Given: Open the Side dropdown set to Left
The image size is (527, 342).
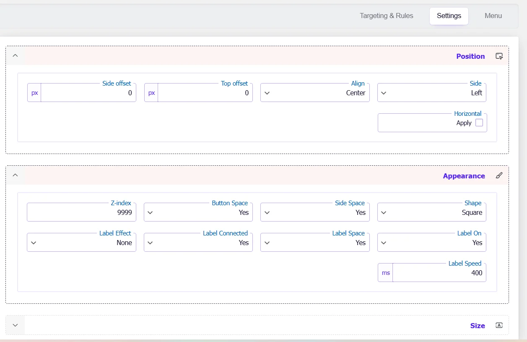Looking at the screenshot, I should click(432, 93).
